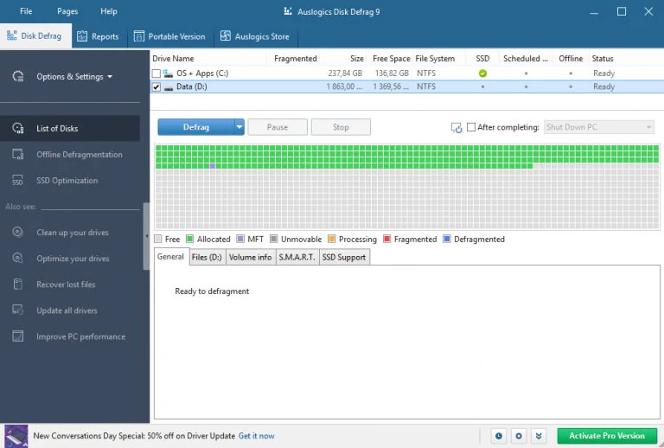Open the Shut Down PC combo box
Image resolution: width=664 pixels, height=448 pixels.
click(599, 127)
